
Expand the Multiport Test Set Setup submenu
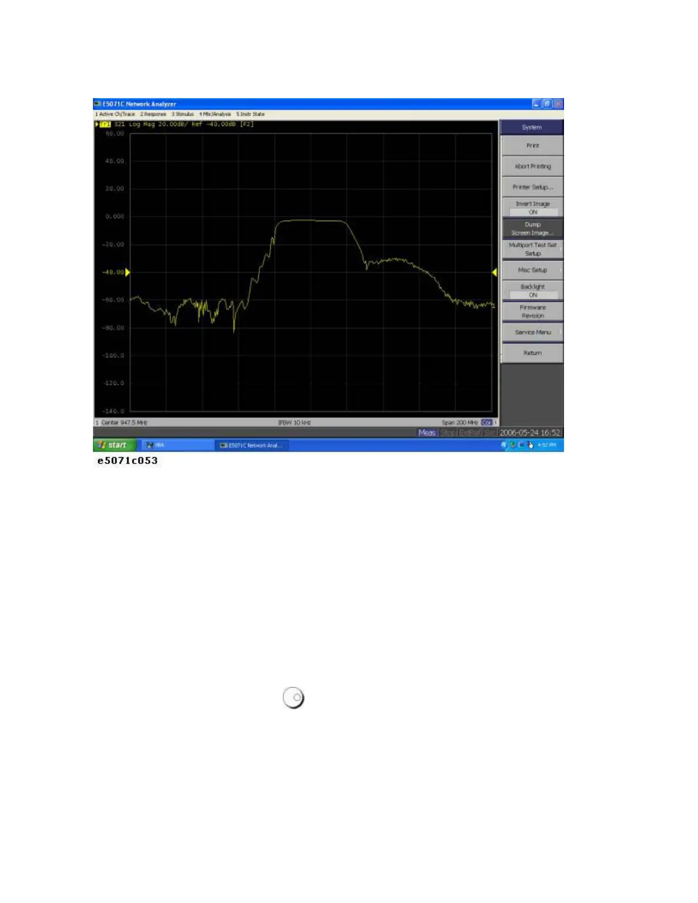pos(532,249)
